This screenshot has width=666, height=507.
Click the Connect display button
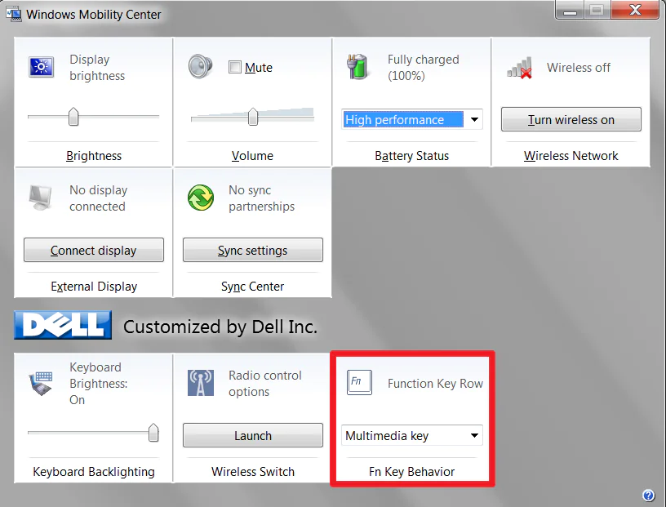click(94, 251)
